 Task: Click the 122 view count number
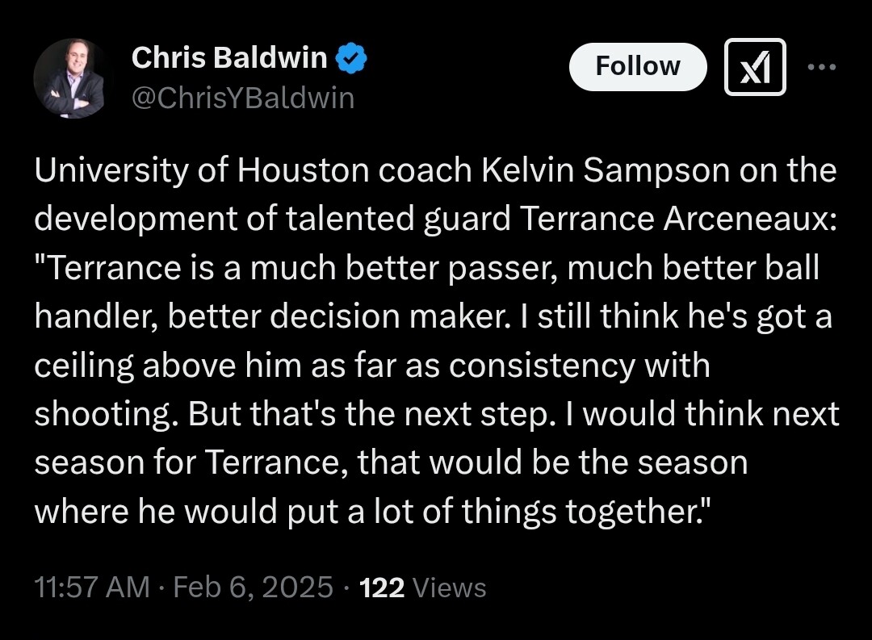382,588
